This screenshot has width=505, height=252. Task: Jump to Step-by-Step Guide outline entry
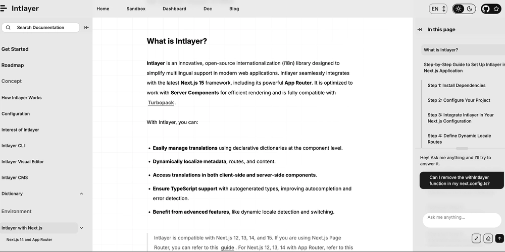pos(464,68)
